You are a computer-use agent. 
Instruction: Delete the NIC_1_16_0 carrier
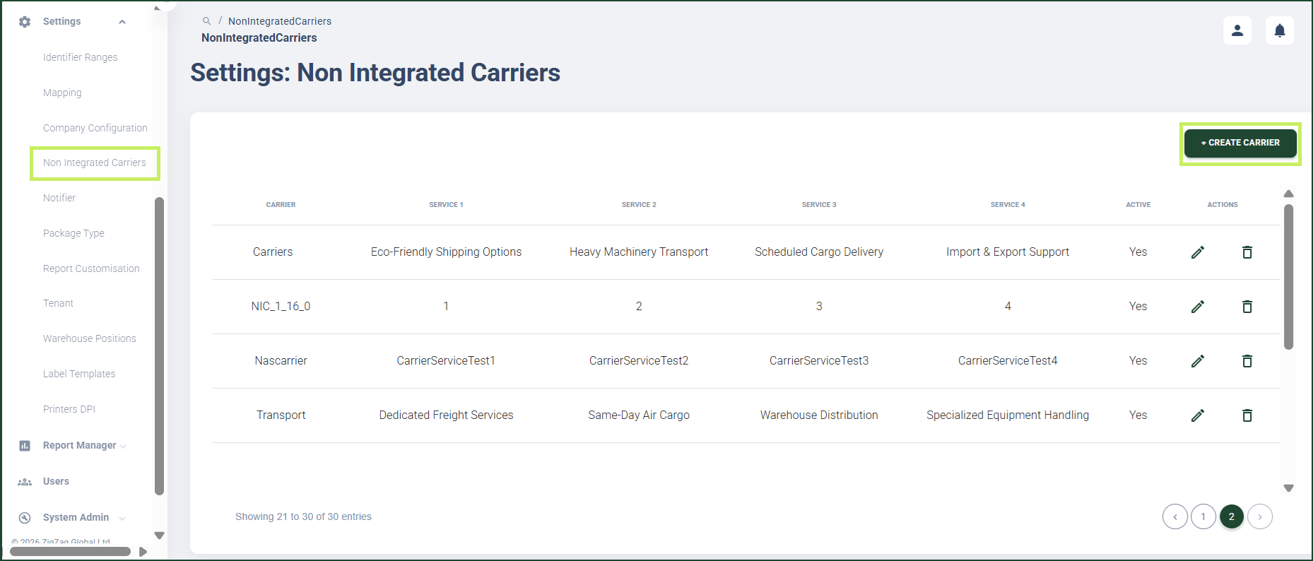click(x=1247, y=307)
